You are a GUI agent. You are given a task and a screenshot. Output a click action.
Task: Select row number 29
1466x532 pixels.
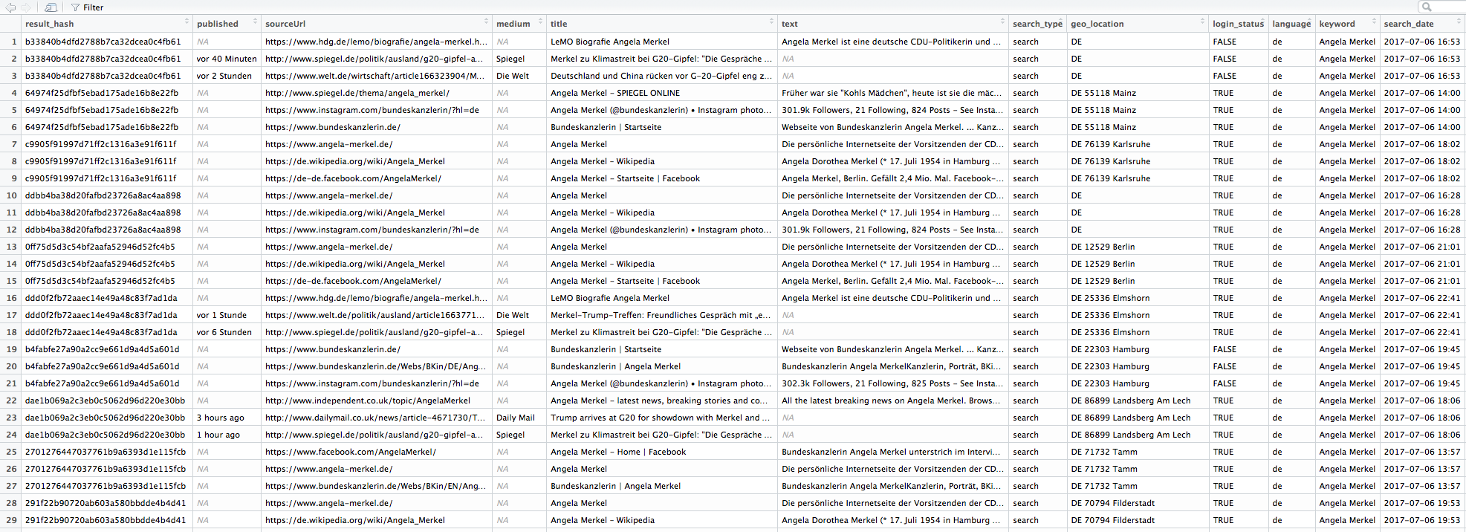pyautogui.click(x=11, y=520)
